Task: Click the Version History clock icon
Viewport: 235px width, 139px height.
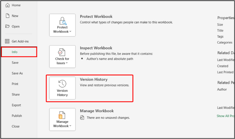Action: pos(62,84)
